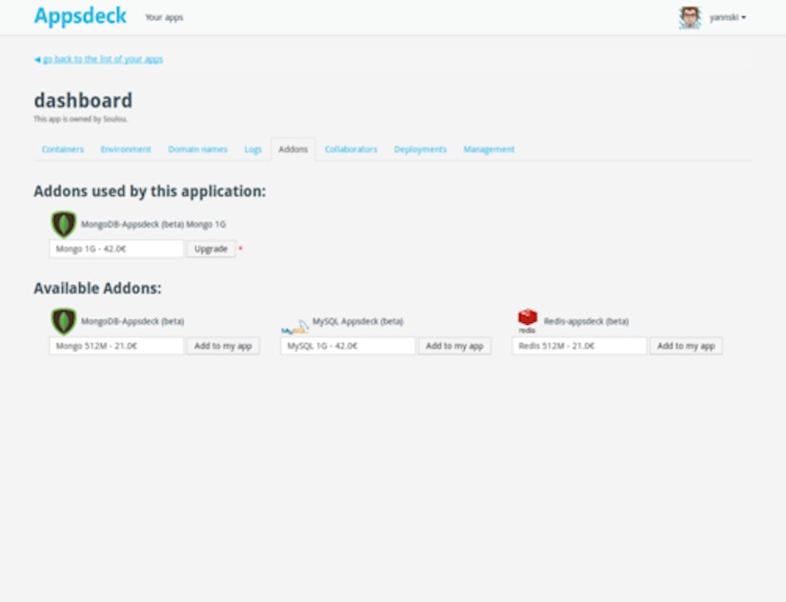Click the MySQL logo icon
The image size is (786, 602).
[x=294, y=327]
